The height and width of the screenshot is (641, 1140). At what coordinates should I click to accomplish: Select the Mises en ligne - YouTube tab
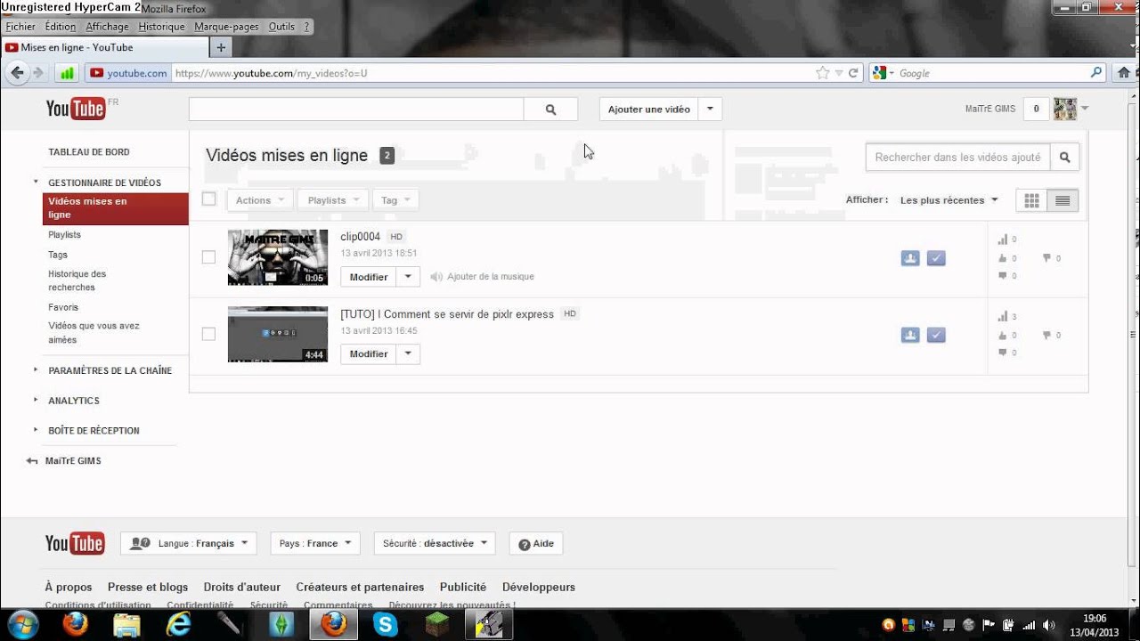pyautogui.click(x=104, y=47)
